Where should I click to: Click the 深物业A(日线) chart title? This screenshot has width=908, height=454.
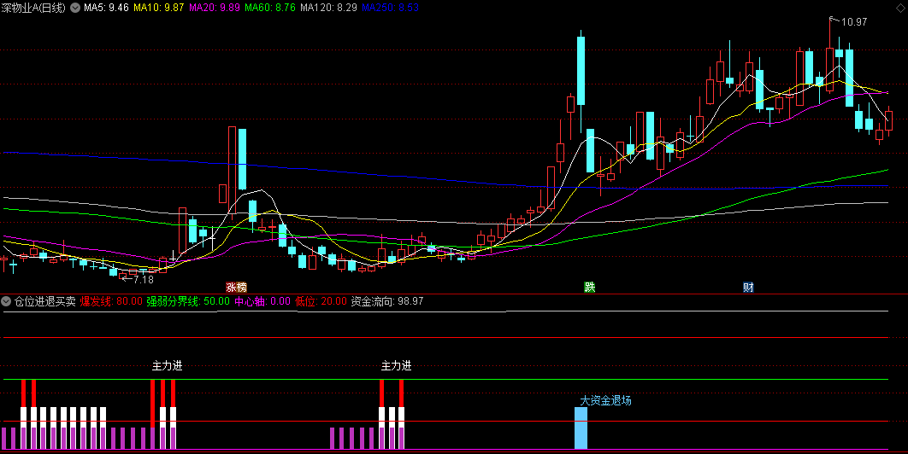35,8
